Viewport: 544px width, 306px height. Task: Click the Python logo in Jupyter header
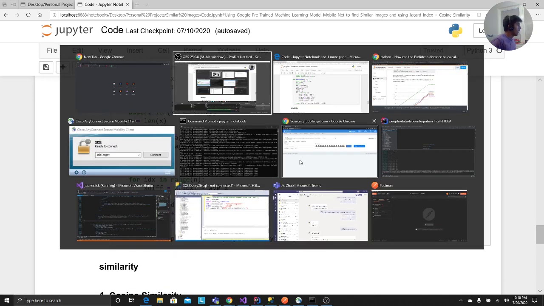click(x=456, y=31)
